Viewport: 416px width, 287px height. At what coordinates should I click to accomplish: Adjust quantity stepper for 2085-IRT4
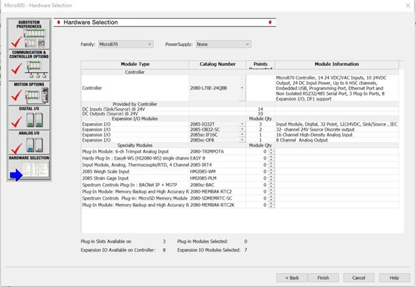pyautogui.click(x=271, y=165)
